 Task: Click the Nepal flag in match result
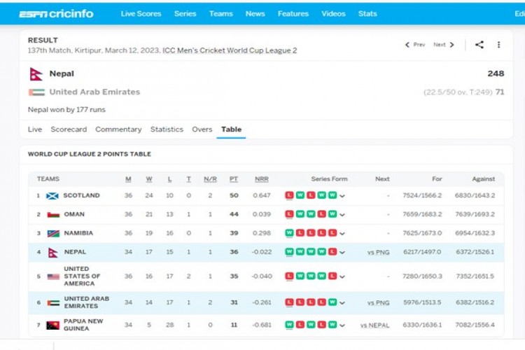[x=36, y=74]
